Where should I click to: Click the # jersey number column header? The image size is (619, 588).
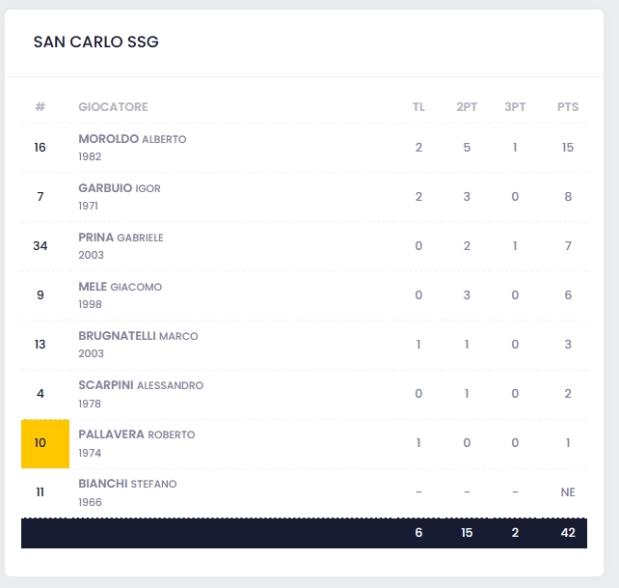pos(40,107)
